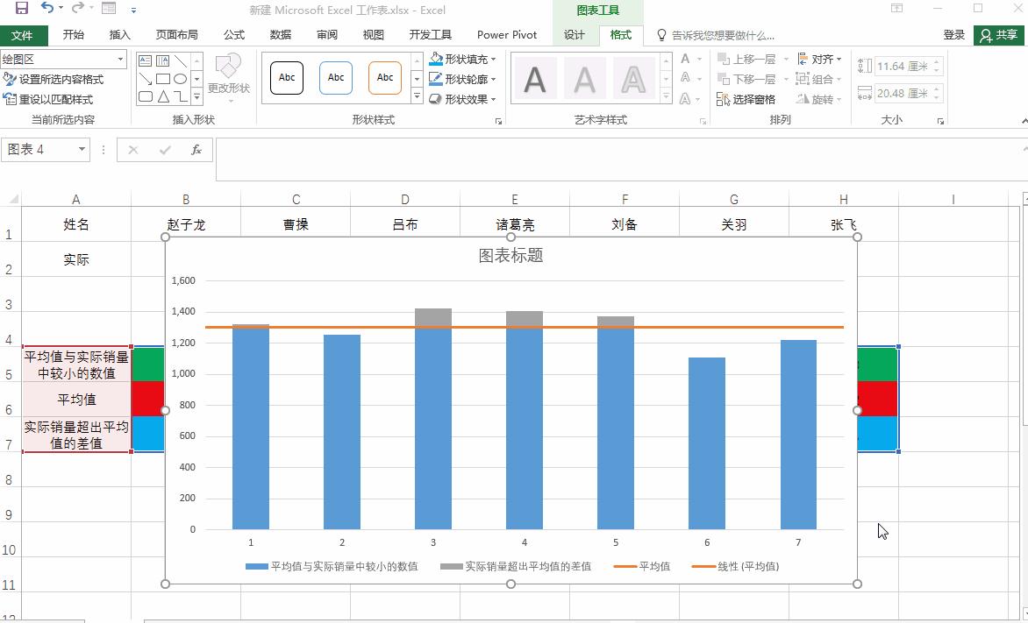The width and height of the screenshot is (1028, 623).
Task: Switch to the 设计 ribbon tab
Action: click(x=574, y=35)
